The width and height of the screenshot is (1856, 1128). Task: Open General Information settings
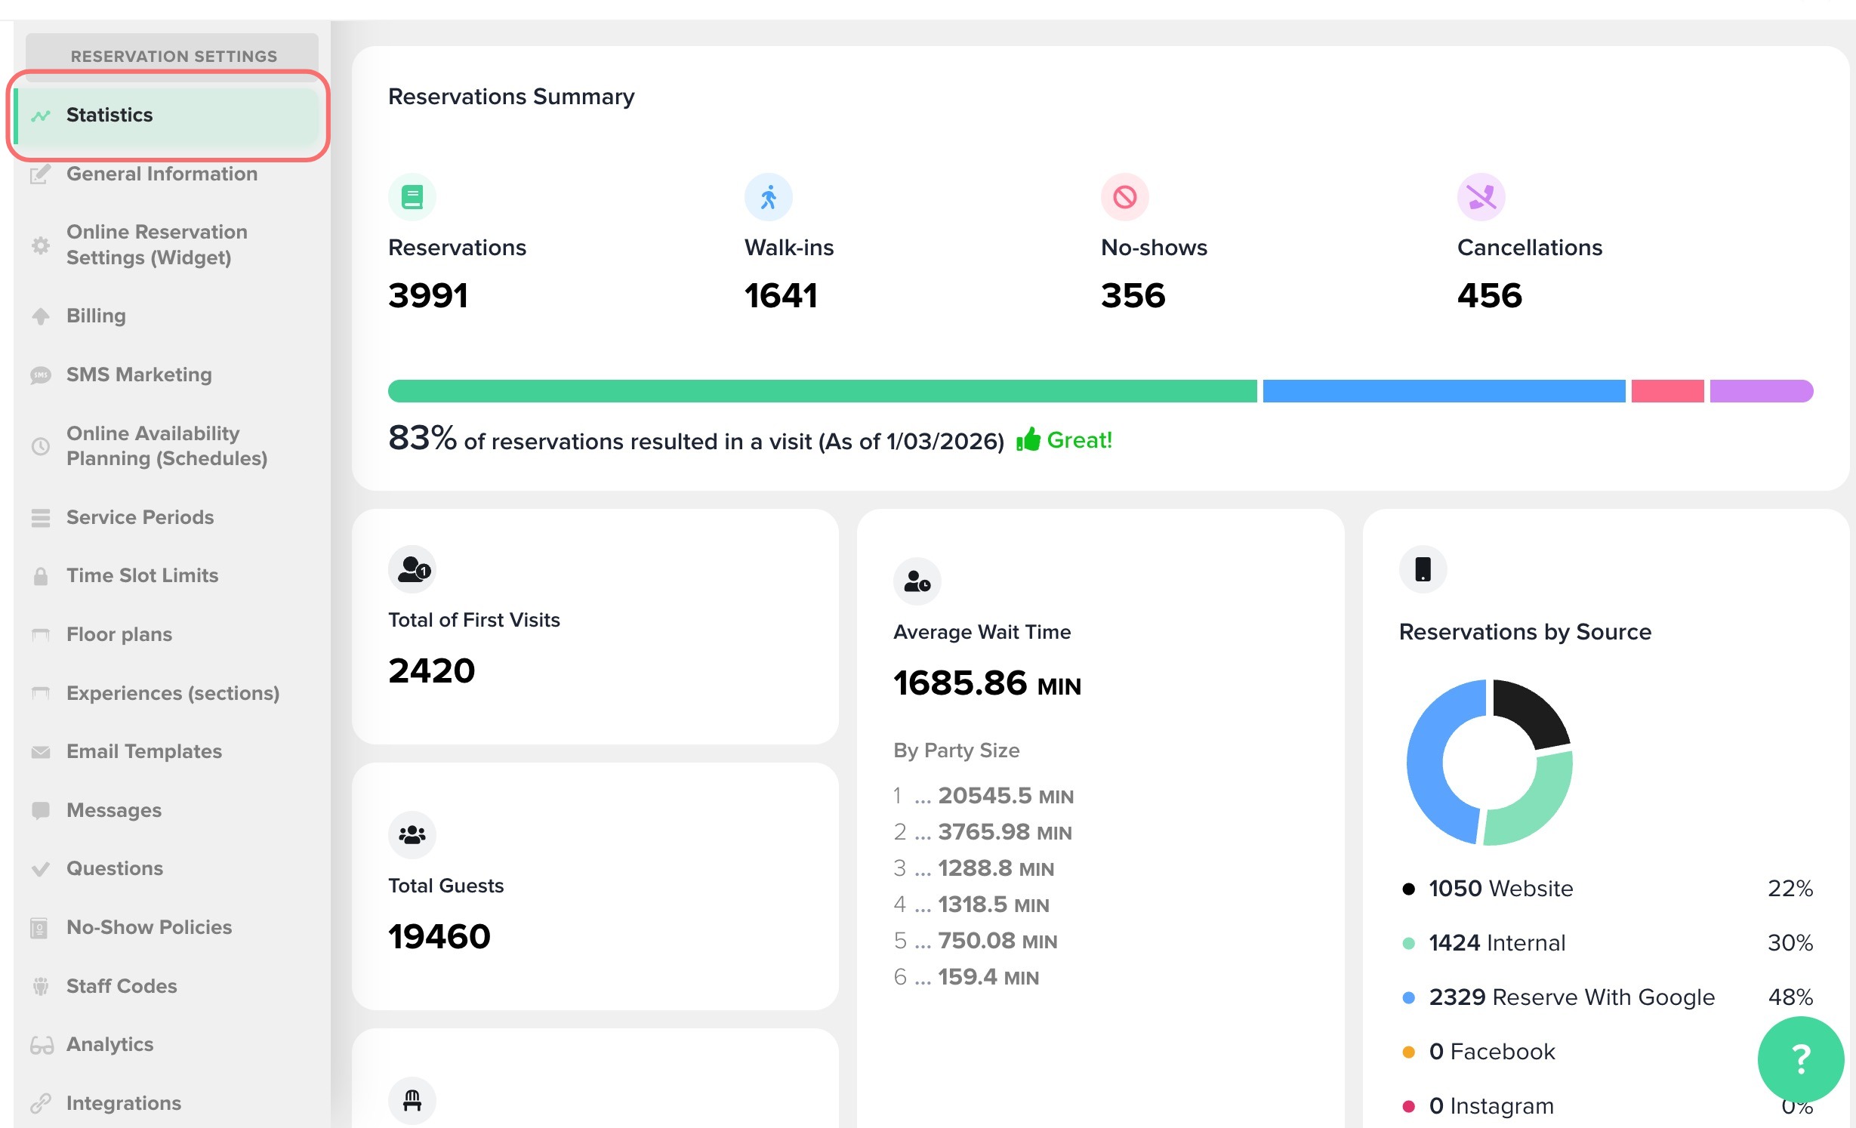pos(162,174)
